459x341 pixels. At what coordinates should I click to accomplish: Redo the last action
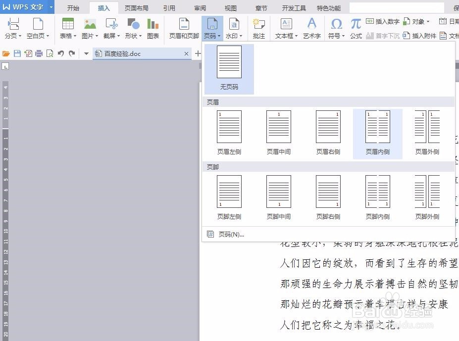click(x=72, y=53)
